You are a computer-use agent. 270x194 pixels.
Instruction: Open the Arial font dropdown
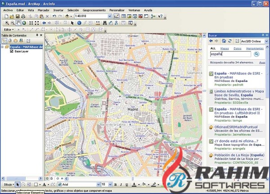(98, 185)
